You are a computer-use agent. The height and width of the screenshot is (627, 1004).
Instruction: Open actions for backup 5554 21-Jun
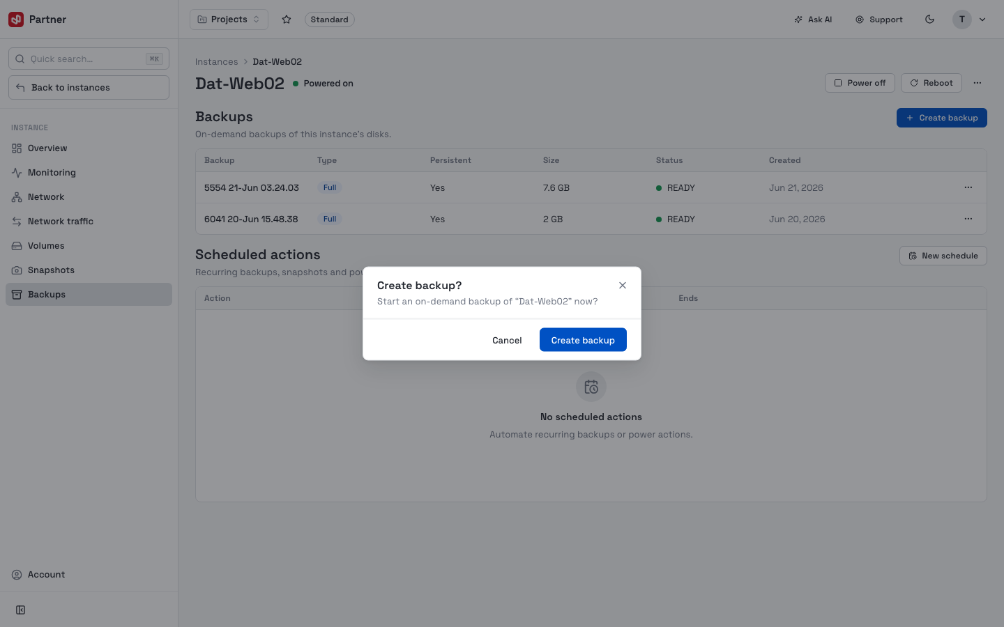[968, 187]
